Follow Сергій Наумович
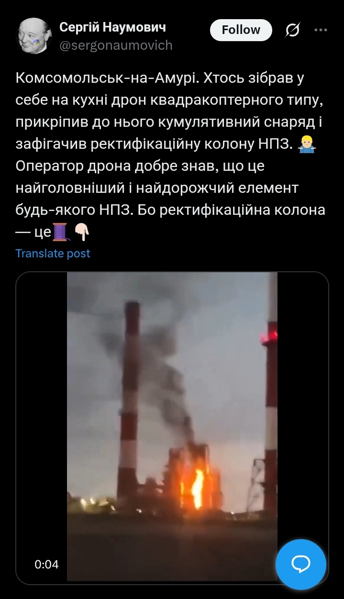The height and width of the screenshot is (599, 344). click(241, 30)
